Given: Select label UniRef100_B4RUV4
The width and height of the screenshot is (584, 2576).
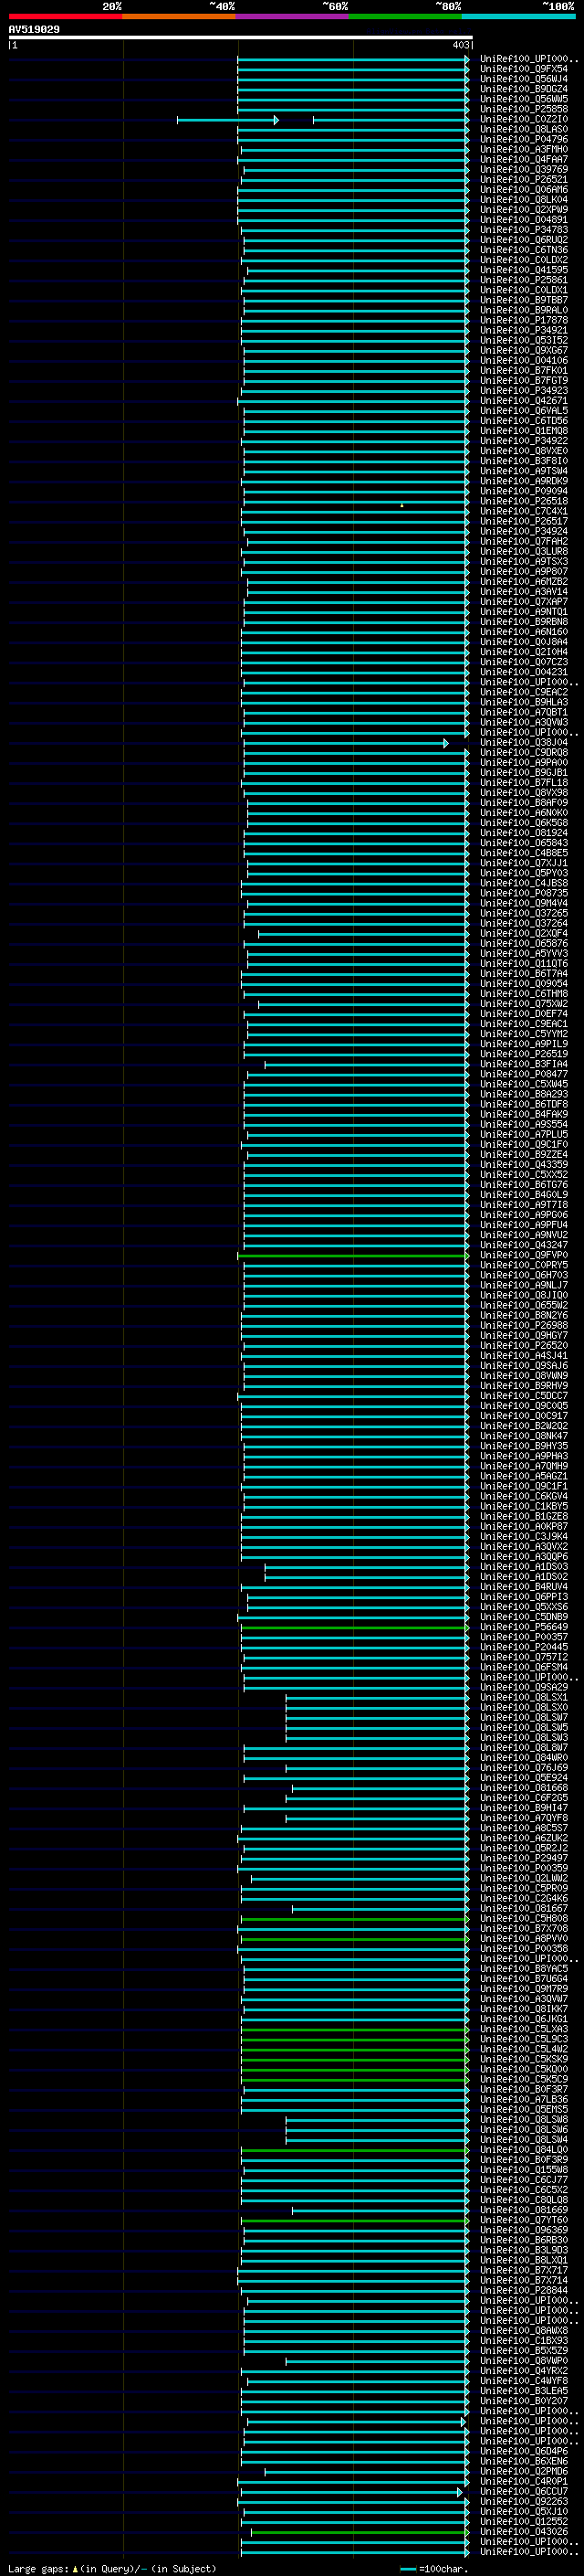Looking at the screenshot, I should point(524,1586).
